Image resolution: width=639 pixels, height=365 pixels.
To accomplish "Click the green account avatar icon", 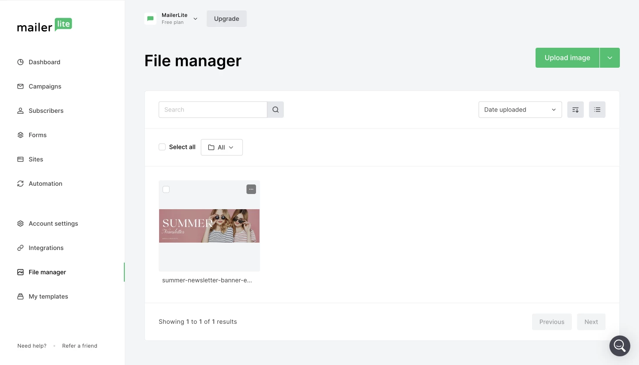I will tap(150, 19).
